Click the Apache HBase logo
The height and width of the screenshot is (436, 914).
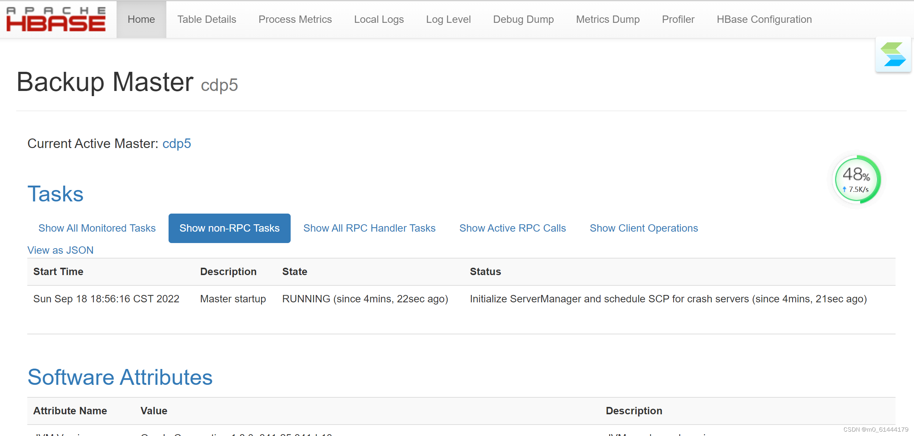point(56,19)
